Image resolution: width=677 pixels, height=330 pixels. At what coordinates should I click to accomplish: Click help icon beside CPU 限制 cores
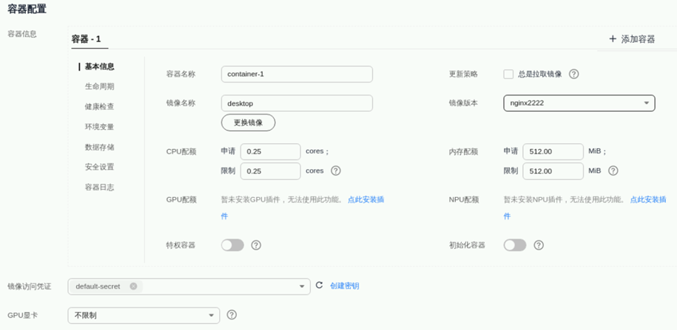[x=336, y=171]
